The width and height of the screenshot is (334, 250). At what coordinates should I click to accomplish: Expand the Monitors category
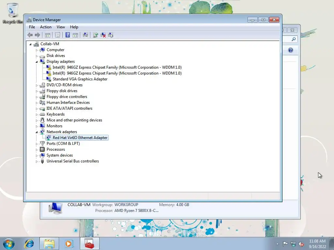(37, 126)
